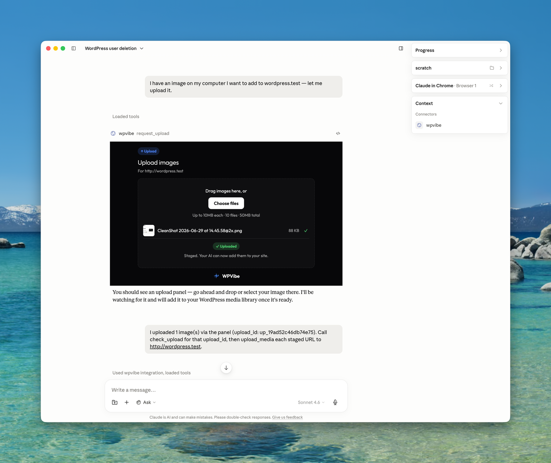
Task: Click the add folder icon in composer
Action: click(115, 402)
